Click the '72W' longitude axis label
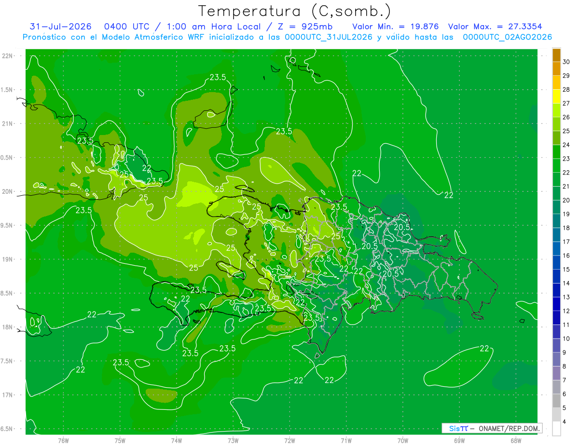The height and width of the screenshot is (447, 579). (x=289, y=441)
